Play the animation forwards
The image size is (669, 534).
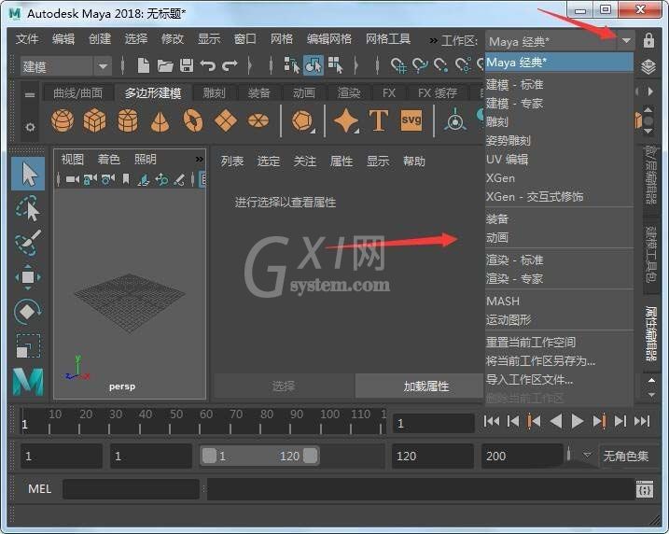point(577,421)
